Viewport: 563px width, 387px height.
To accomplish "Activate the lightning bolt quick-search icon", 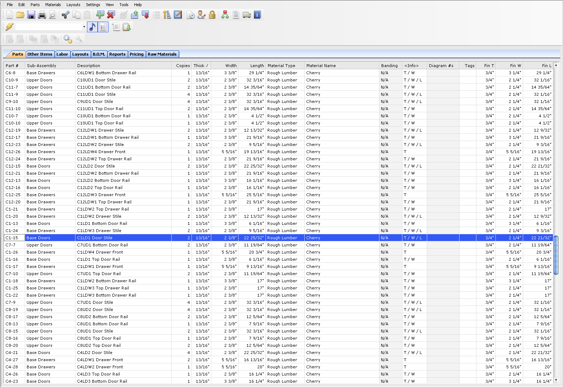I will (10, 27).
